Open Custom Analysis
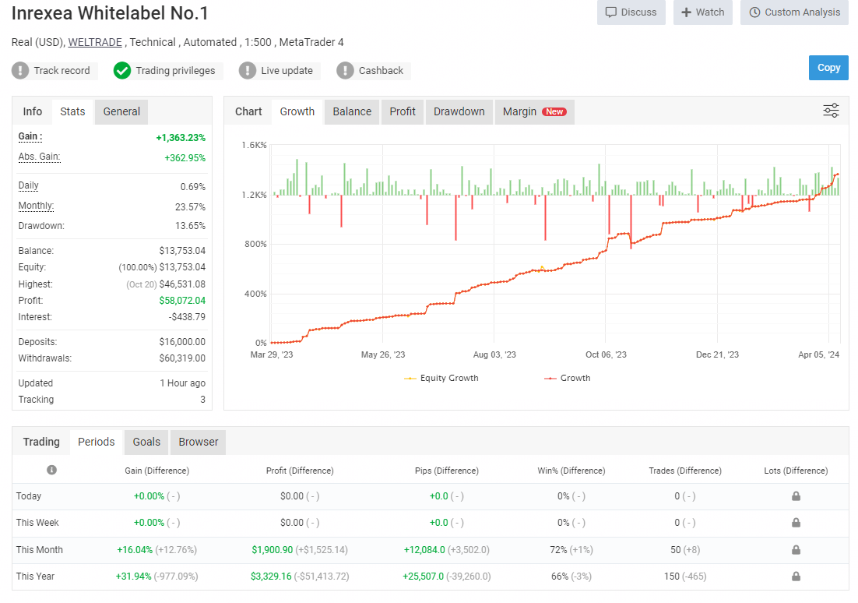The width and height of the screenshot is (858, 603). click(x=794, y=12)
